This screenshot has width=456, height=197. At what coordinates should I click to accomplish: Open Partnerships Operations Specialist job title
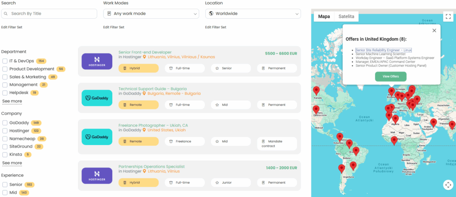pyautogui.click(x=151, y=167)
